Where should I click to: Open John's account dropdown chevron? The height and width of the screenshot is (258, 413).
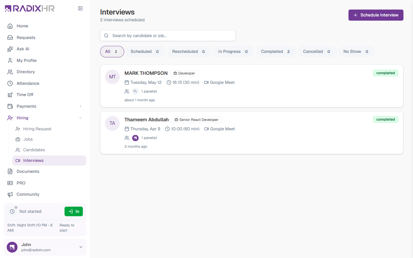tap(81, 247)
